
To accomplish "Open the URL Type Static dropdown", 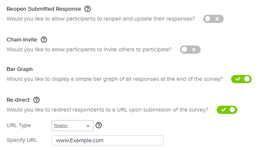I will 73,126.
